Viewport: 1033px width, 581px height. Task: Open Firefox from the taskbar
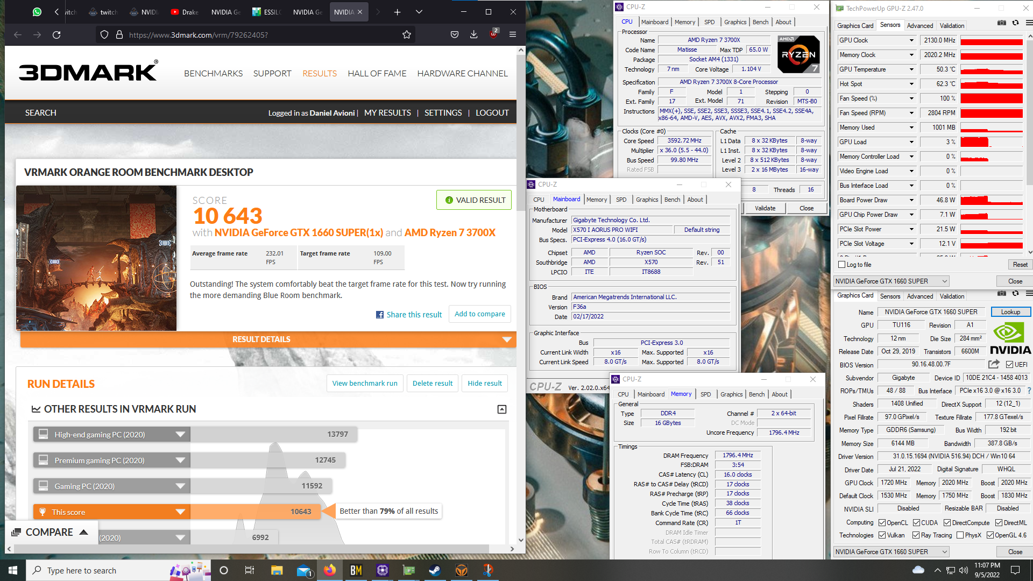pos(329,570)
